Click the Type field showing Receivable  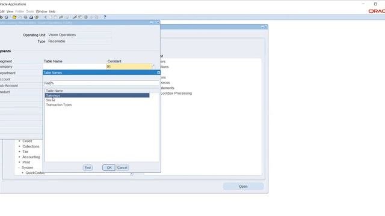pos(79,41)
